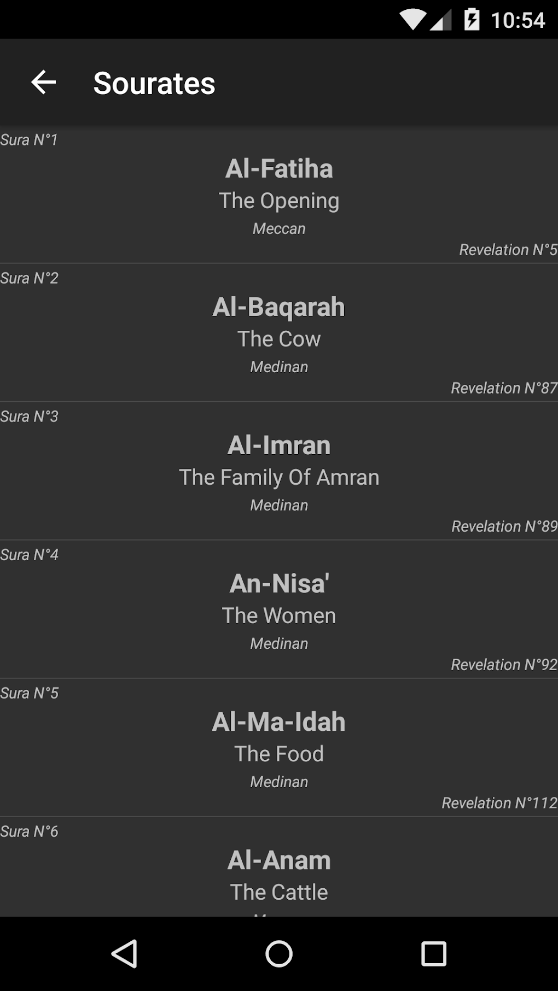
Task: Tap the "Revelation N°87" label
Action: click(x=504, y=388)
